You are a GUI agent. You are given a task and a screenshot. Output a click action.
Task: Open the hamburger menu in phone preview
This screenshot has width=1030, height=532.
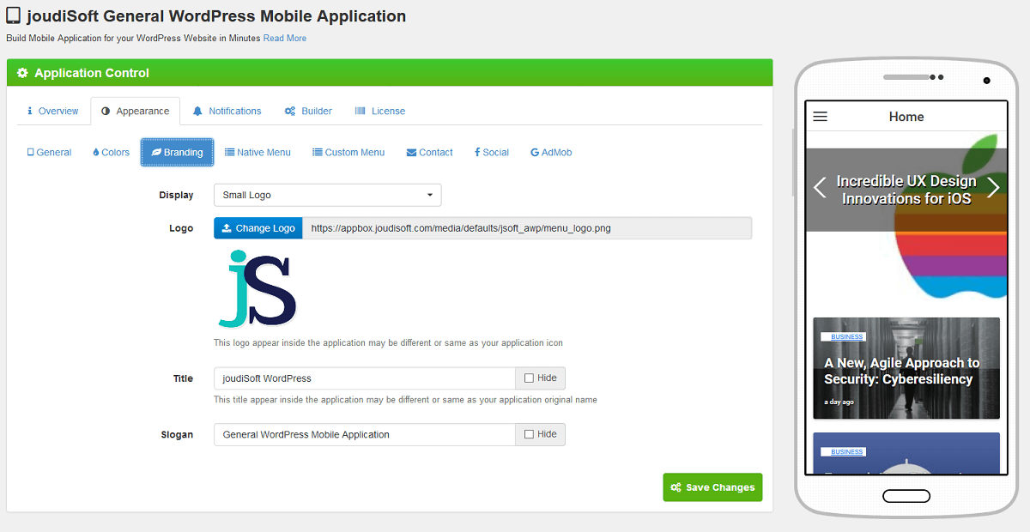[x=821, y=117]
